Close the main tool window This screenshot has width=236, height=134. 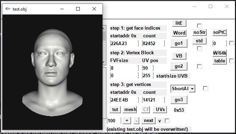(x=227, y=6)
